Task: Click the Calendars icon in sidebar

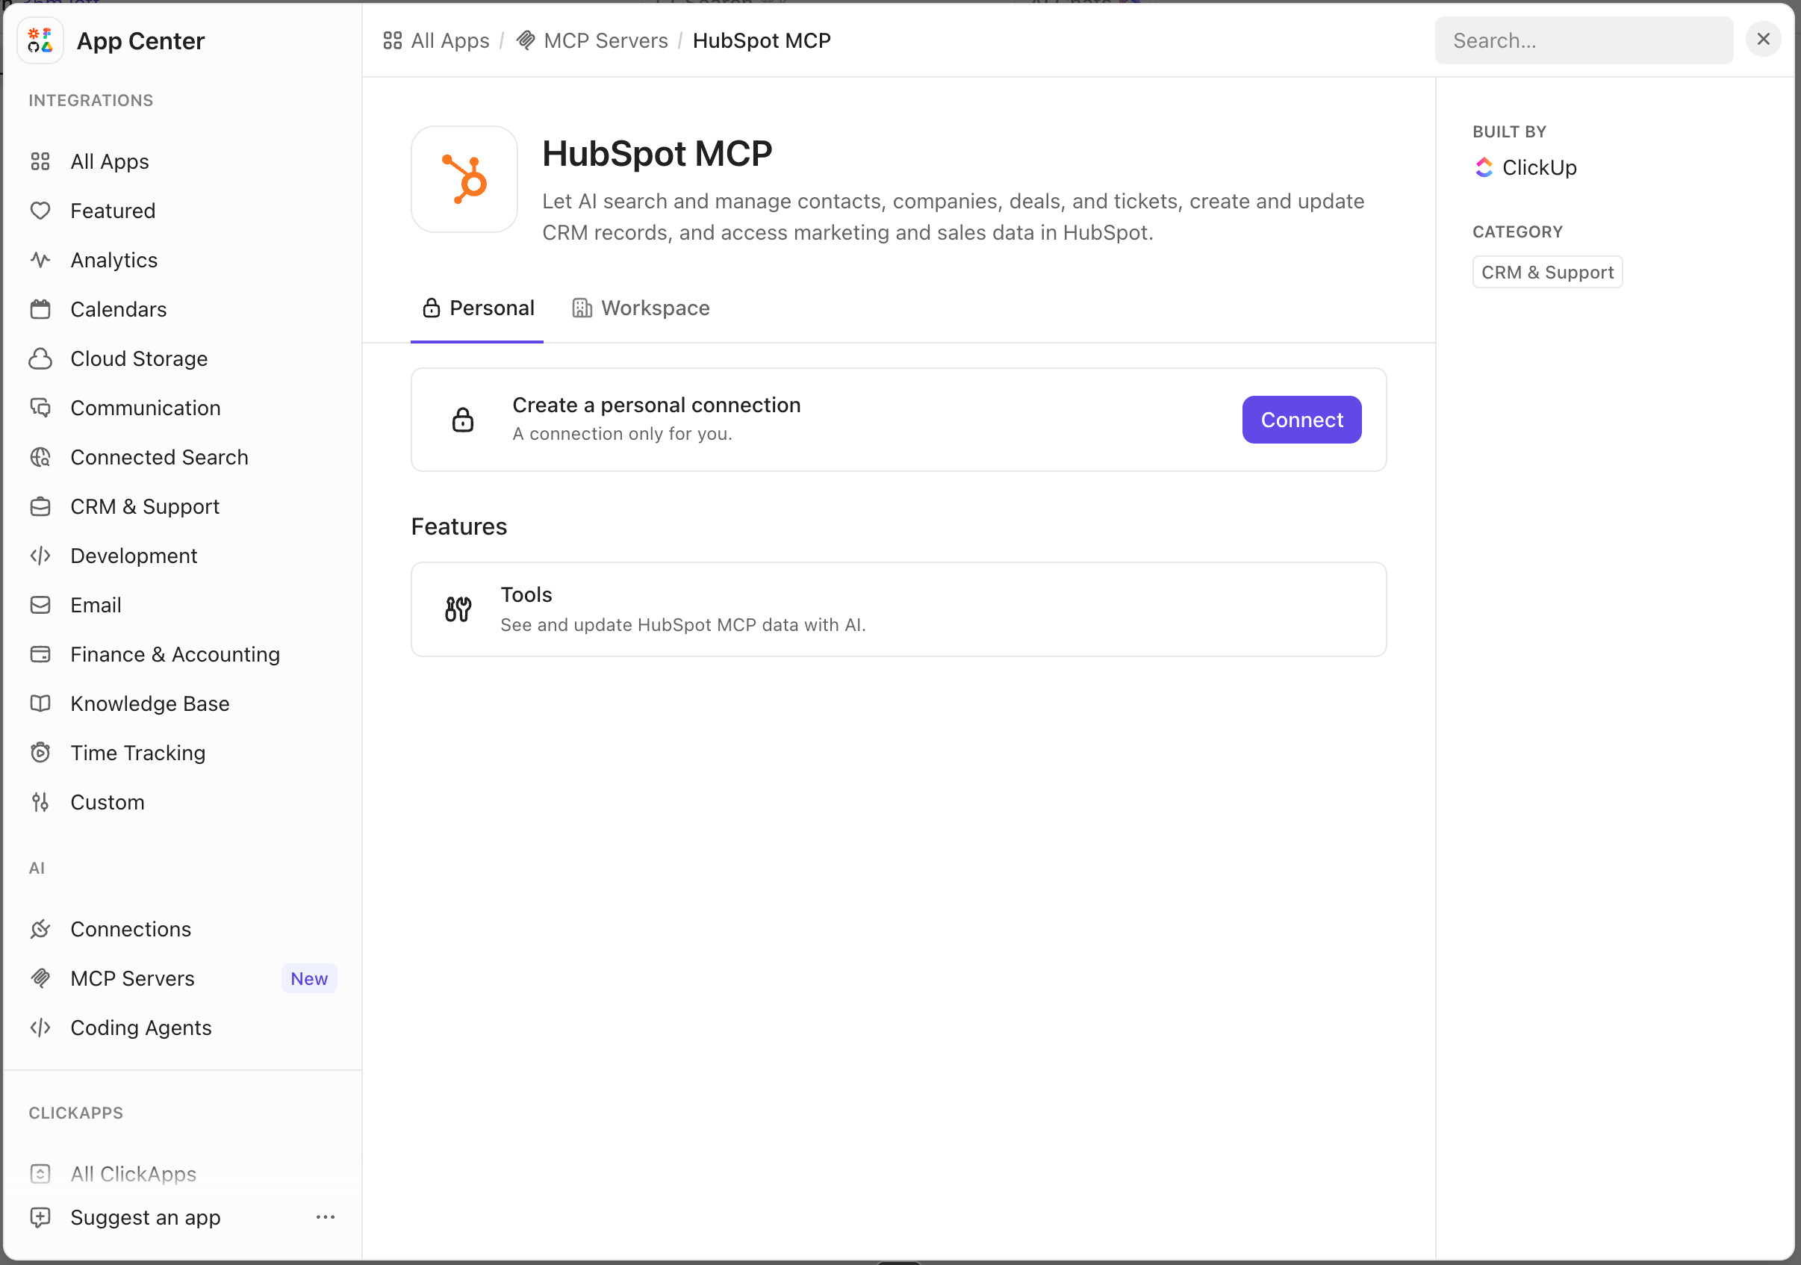Action: coord(40,309)
